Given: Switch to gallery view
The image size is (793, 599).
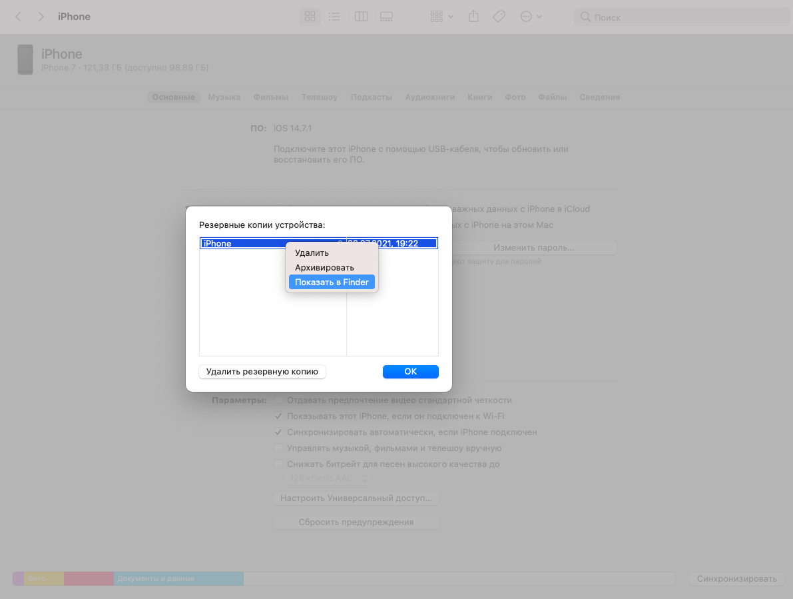Looking at the screenshot, I should (386, 17).
